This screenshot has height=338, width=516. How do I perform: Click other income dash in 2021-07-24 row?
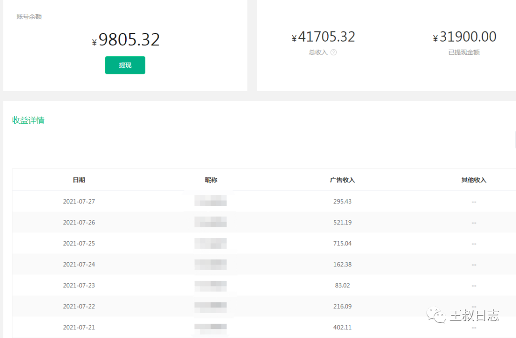click(x=474, y=264)
